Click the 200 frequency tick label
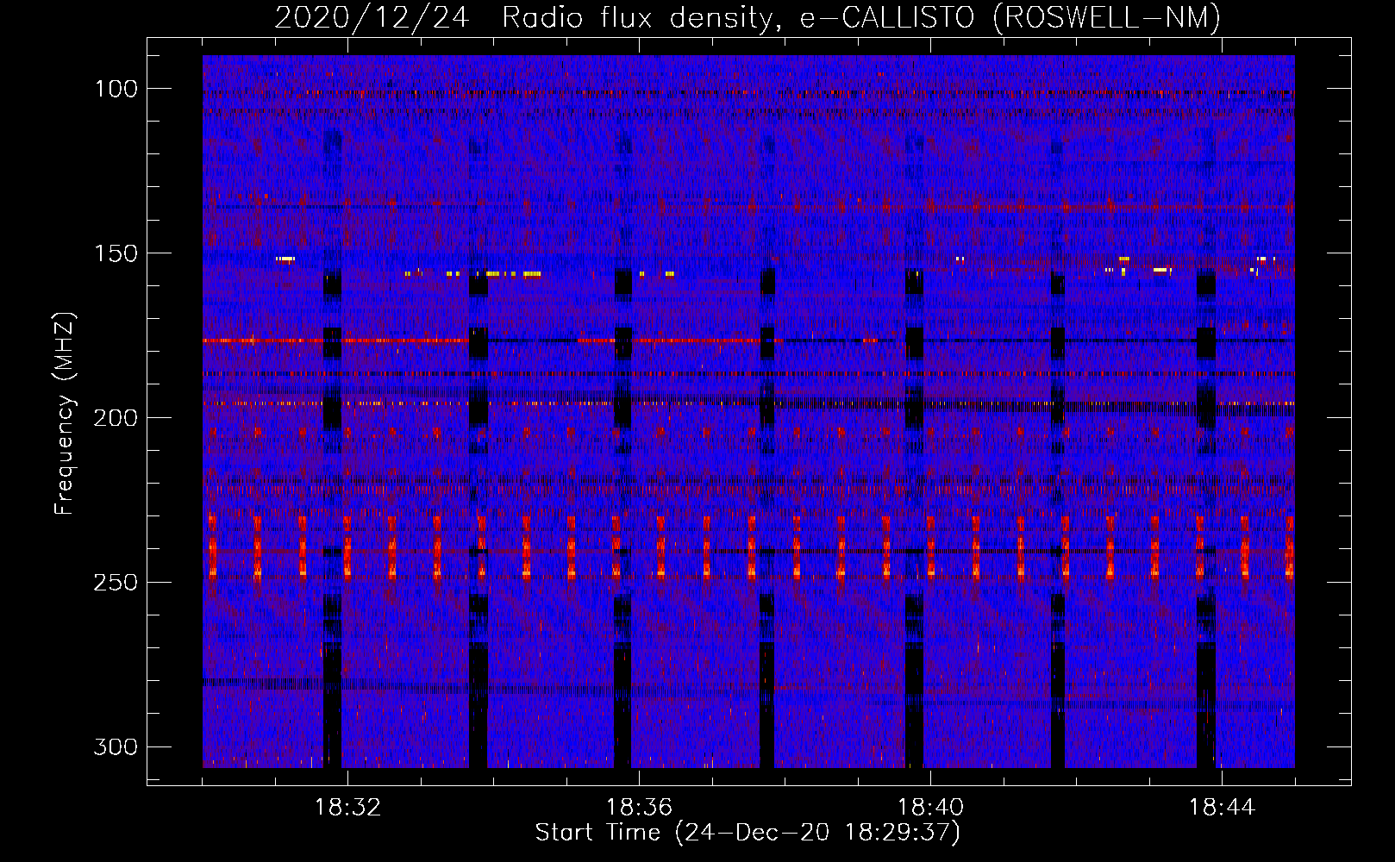The height and width of the screenshot is (862, 1395). (116, 418)
